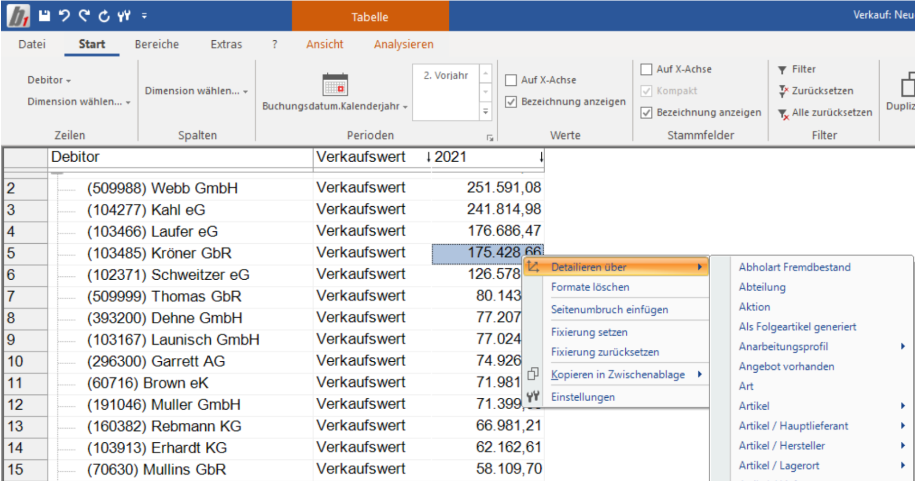Screen dimensions: 915x481
Task: Open the tools icon in quick access toolbar
Action: click(x=124, y=16)
